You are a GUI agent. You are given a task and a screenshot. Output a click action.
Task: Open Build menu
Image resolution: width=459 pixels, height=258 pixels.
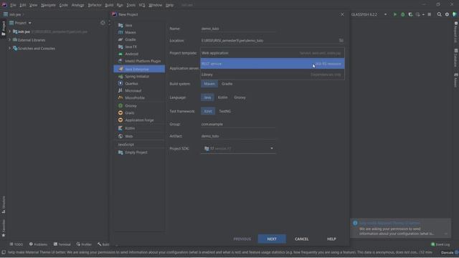pos(109,5)
